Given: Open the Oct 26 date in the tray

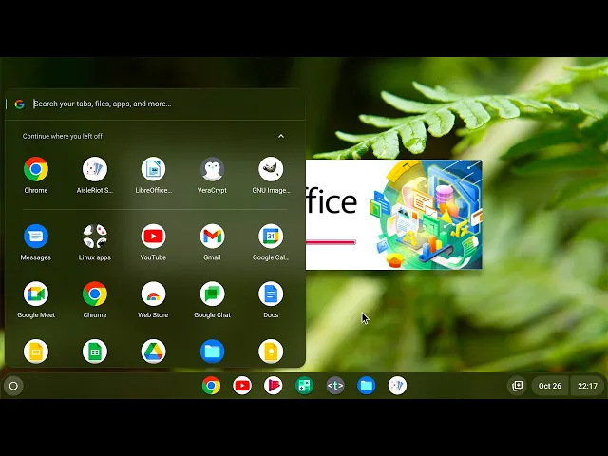Looking at the screenshot, I should pyautogui.click(x=549, y=386).
